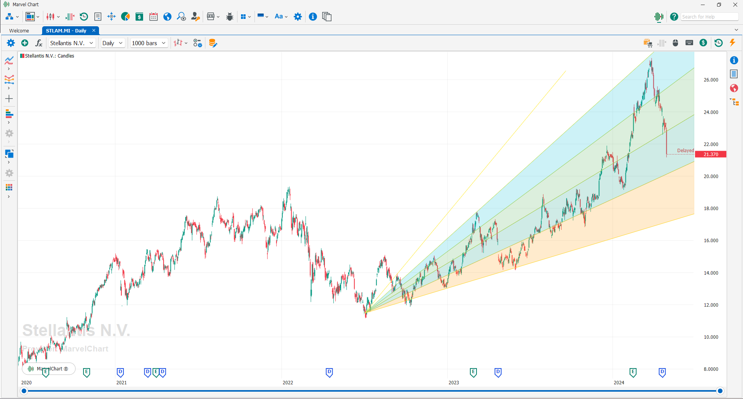Open chart settings gear in chart toolbar
743x399 pixels.
(11, 43)
